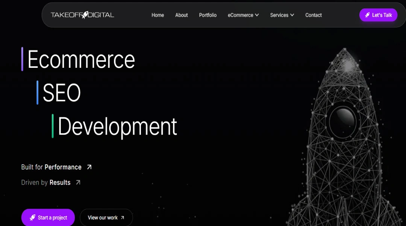This screenshot has height=226, width=406.
Task: Click the Let's Talk button
Action: pyautogui.click(x=378, y=15)
